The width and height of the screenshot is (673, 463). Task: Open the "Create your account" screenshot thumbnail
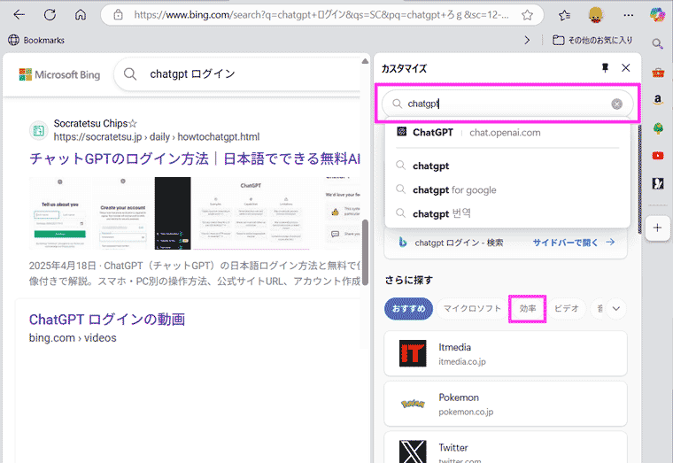tap(123, 212)
